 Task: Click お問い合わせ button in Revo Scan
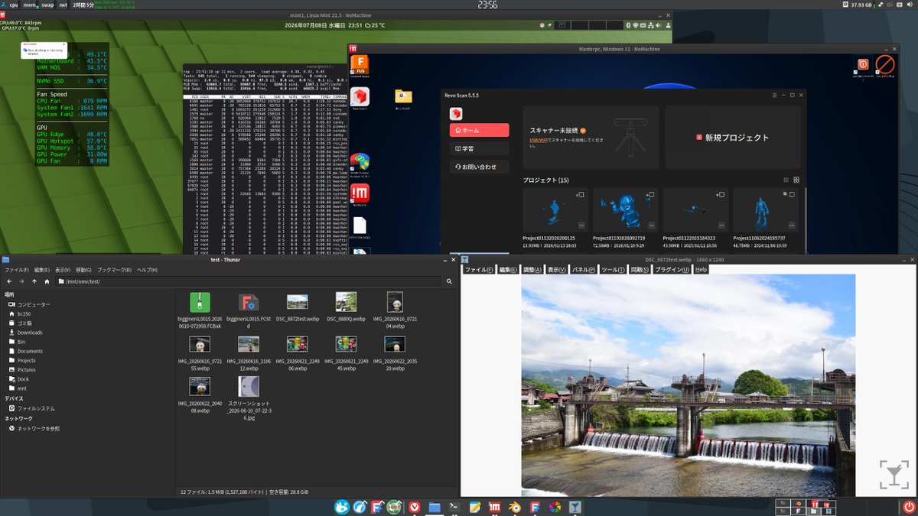(x=479, y=167)
